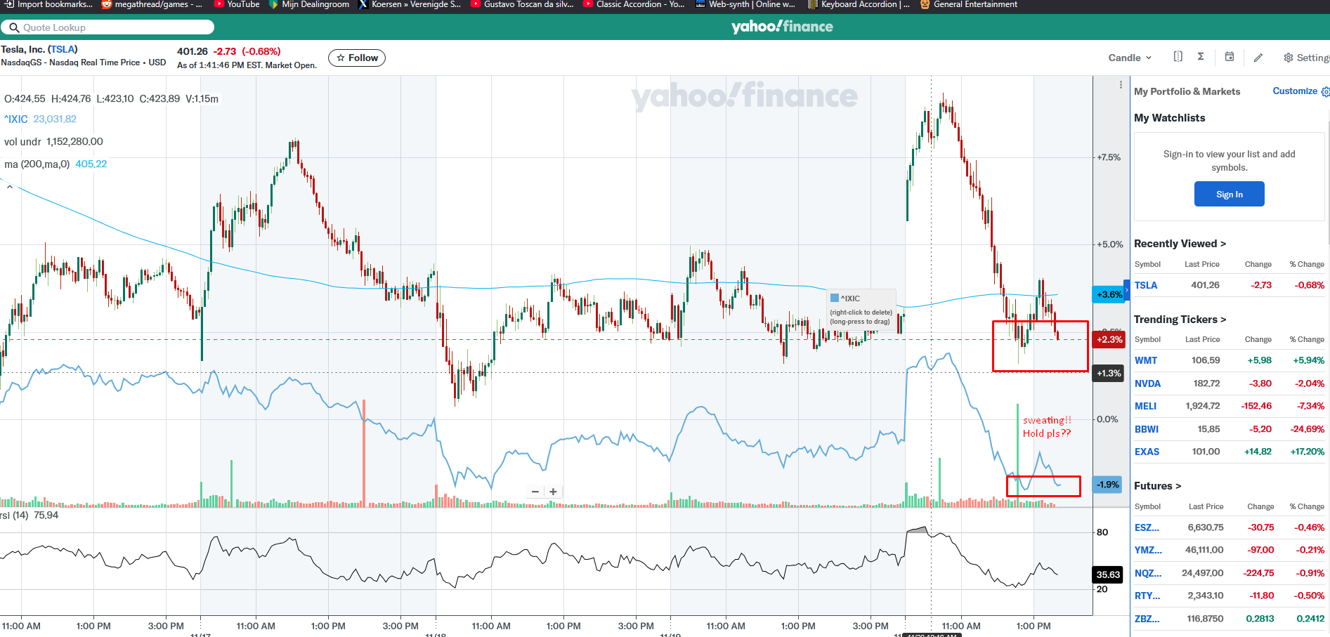Image resolution: width=1330 pixels, height=637 pixels.
Task: Open the Candle chart type dropdown
Action: 1130,58
